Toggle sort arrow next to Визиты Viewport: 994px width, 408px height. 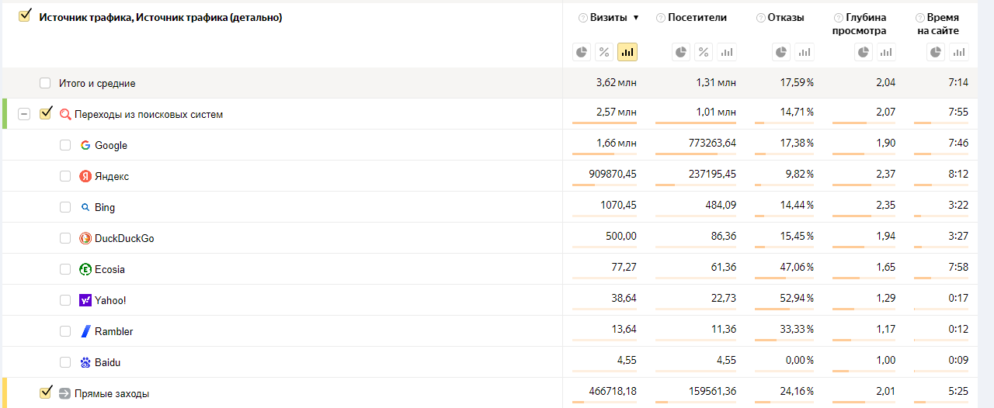point(636,18)
